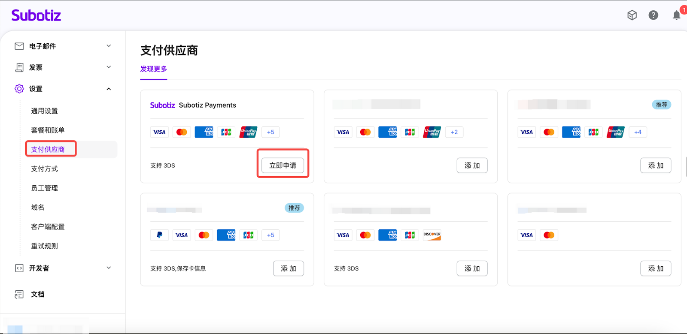Click the notification bell icon
This screenshot has width=687, height=334.
[676, 15]
